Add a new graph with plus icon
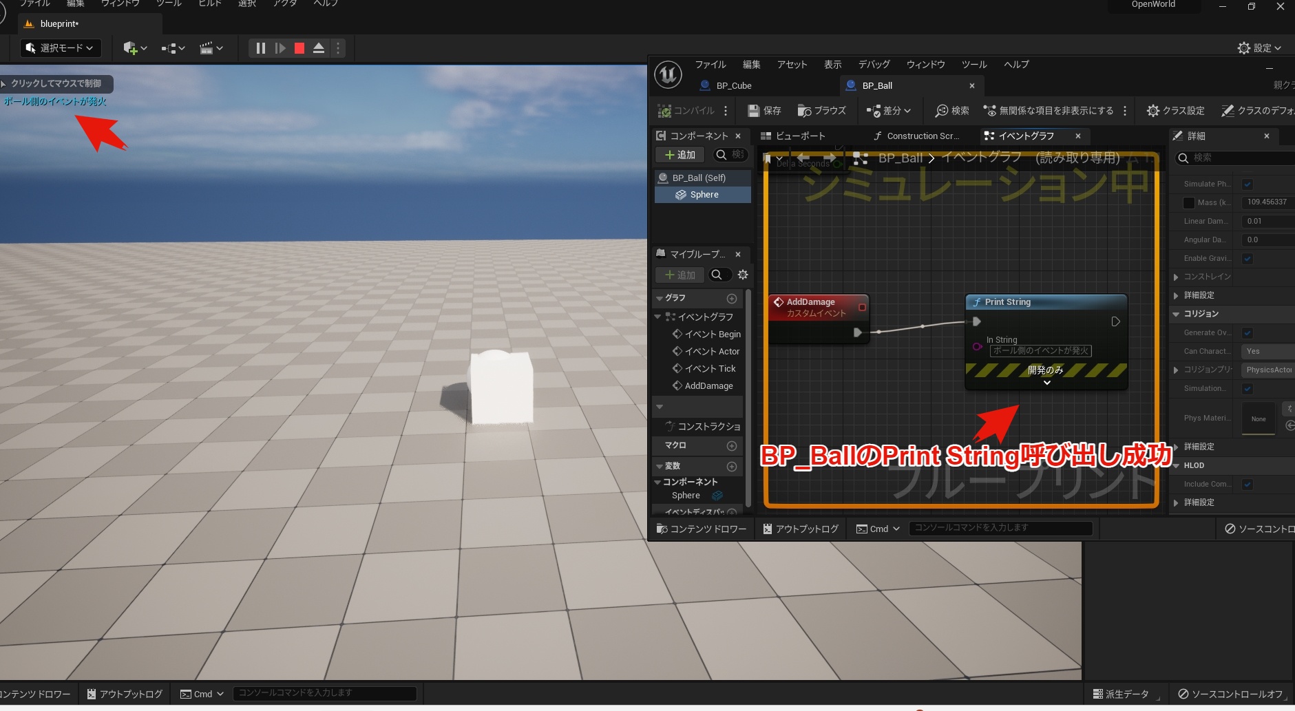Screen dimensions: 1295x711 (x=732, y=299)
